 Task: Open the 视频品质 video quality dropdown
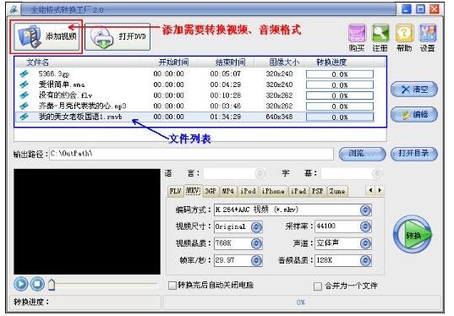click(256, 243)
